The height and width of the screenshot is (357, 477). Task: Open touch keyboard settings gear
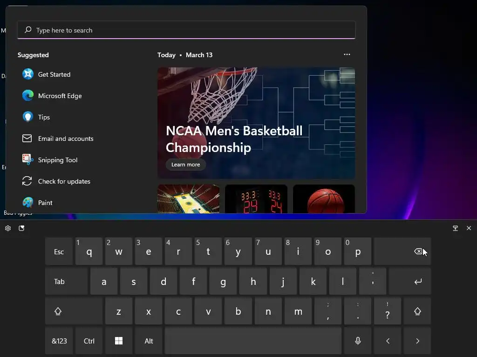[x=8, y=228]
